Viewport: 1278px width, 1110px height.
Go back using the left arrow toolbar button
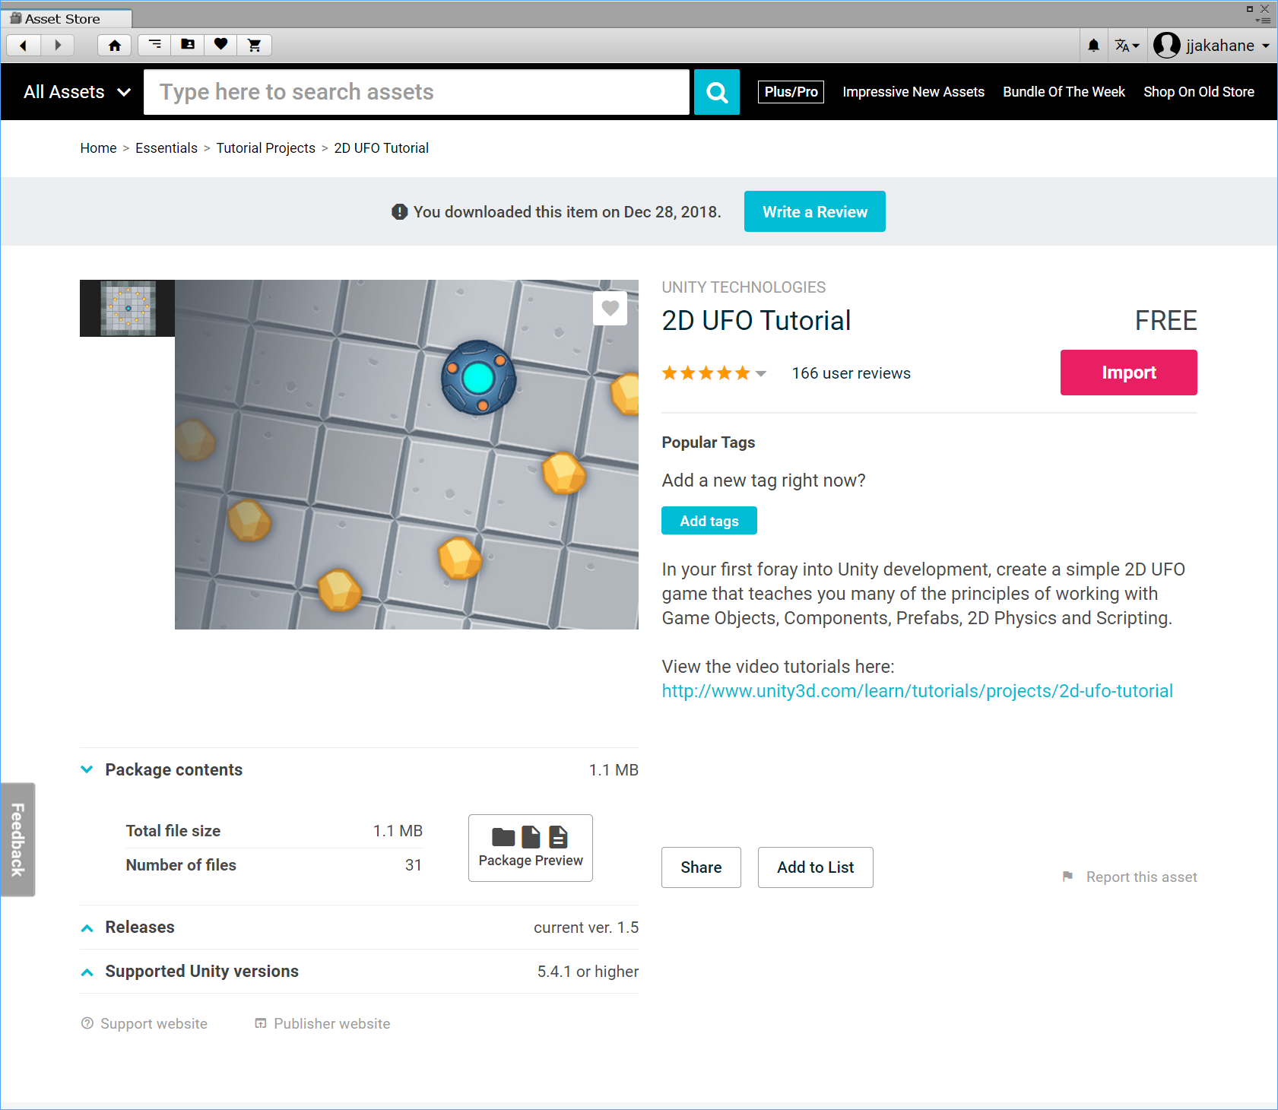[x=24, y=46]
